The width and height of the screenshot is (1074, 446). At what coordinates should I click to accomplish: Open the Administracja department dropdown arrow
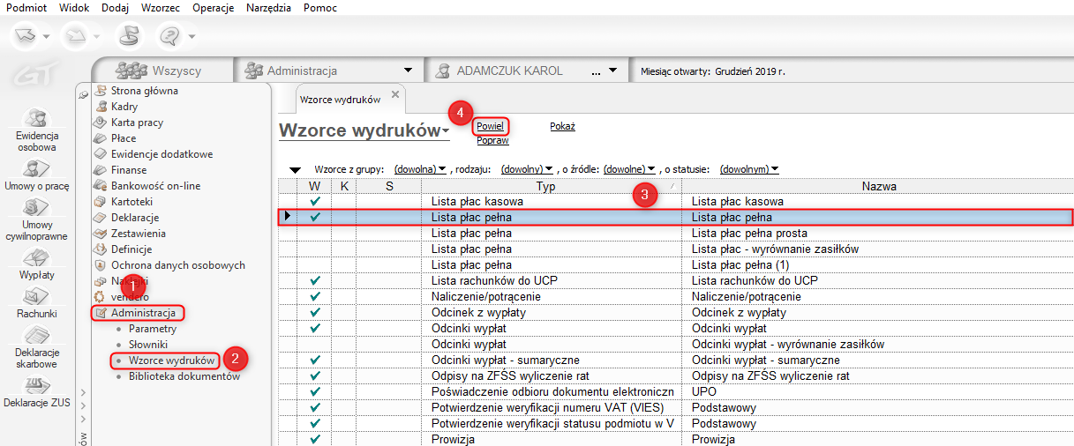pos(408,71)
